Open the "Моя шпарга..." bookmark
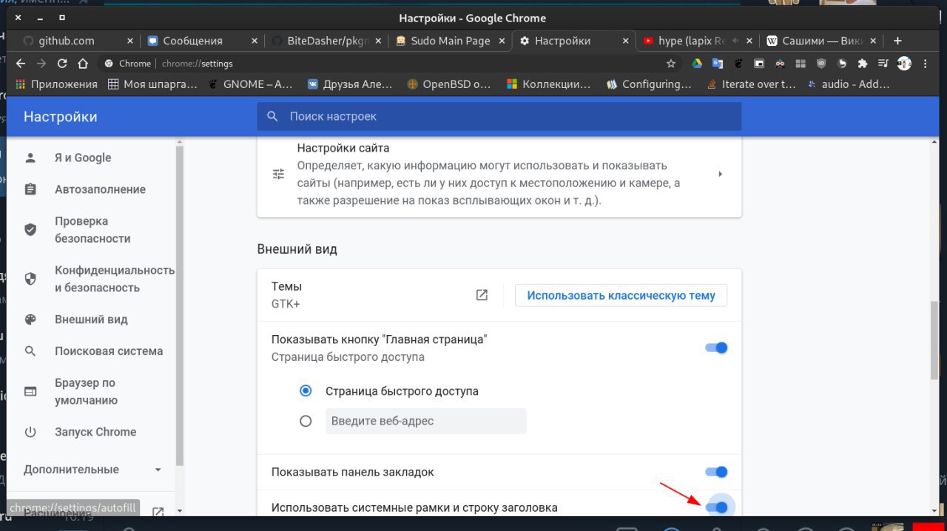 coord(152,84)
